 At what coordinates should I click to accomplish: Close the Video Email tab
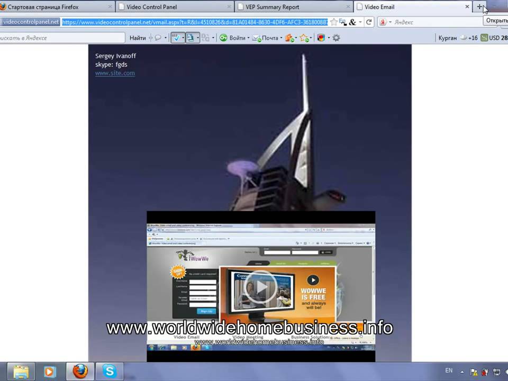coord(467,7)
